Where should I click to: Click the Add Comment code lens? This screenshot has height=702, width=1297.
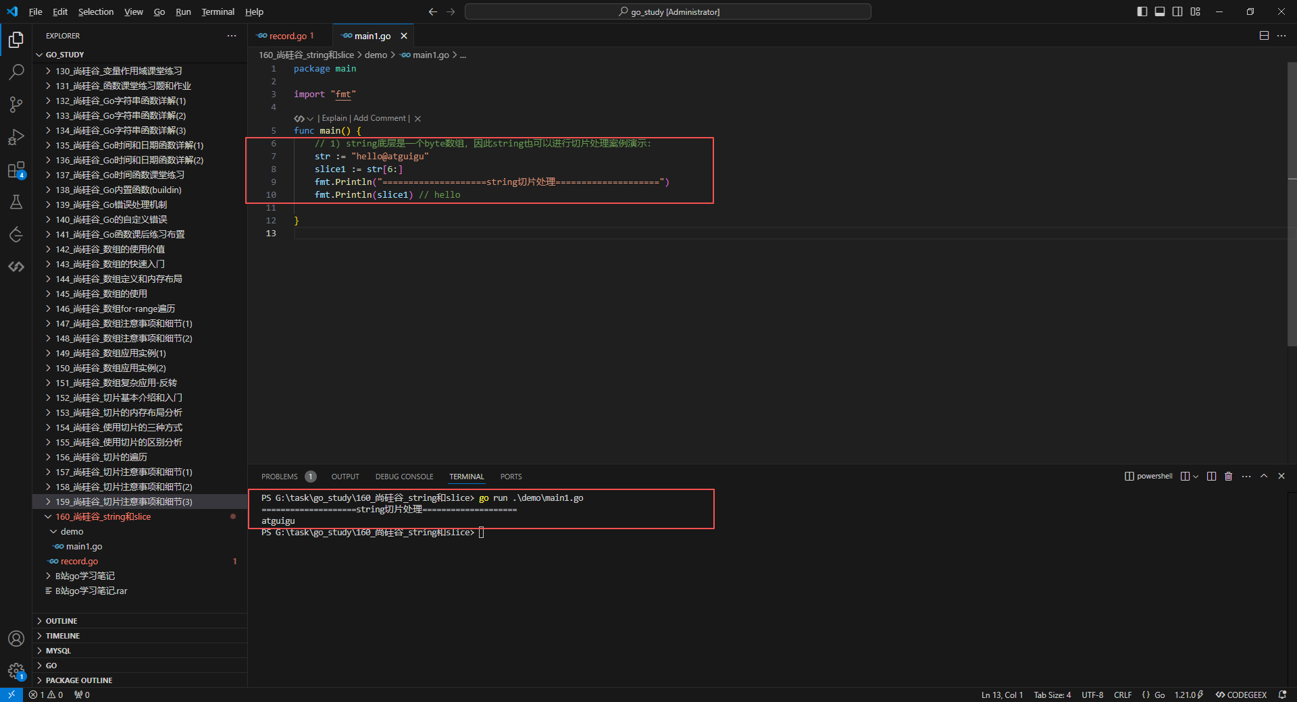[x=380, y=118]
